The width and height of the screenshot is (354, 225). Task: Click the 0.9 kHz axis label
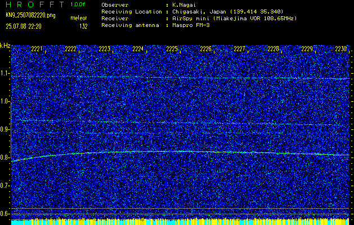[5, 129]
